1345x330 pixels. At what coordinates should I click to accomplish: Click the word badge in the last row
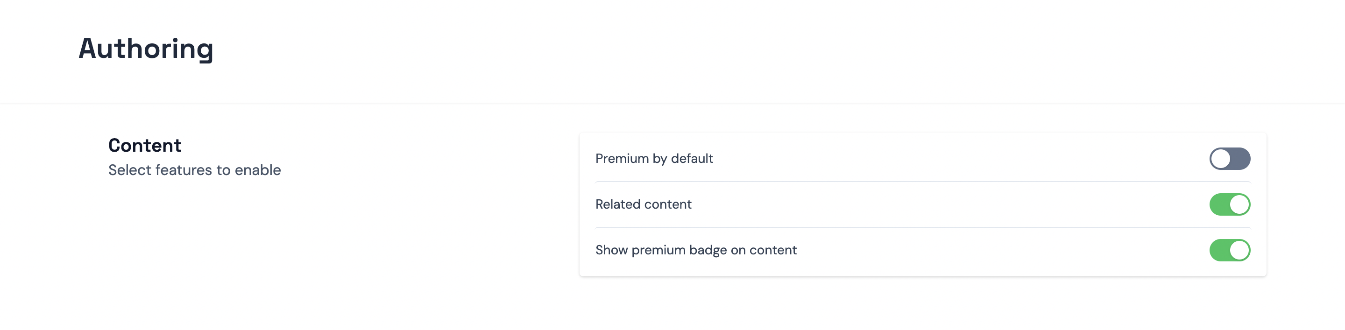tap(708, 250)
